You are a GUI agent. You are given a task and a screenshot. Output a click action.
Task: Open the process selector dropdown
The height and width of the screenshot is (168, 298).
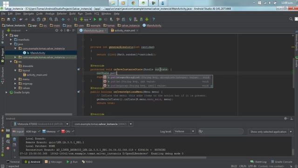pos(131,124)
